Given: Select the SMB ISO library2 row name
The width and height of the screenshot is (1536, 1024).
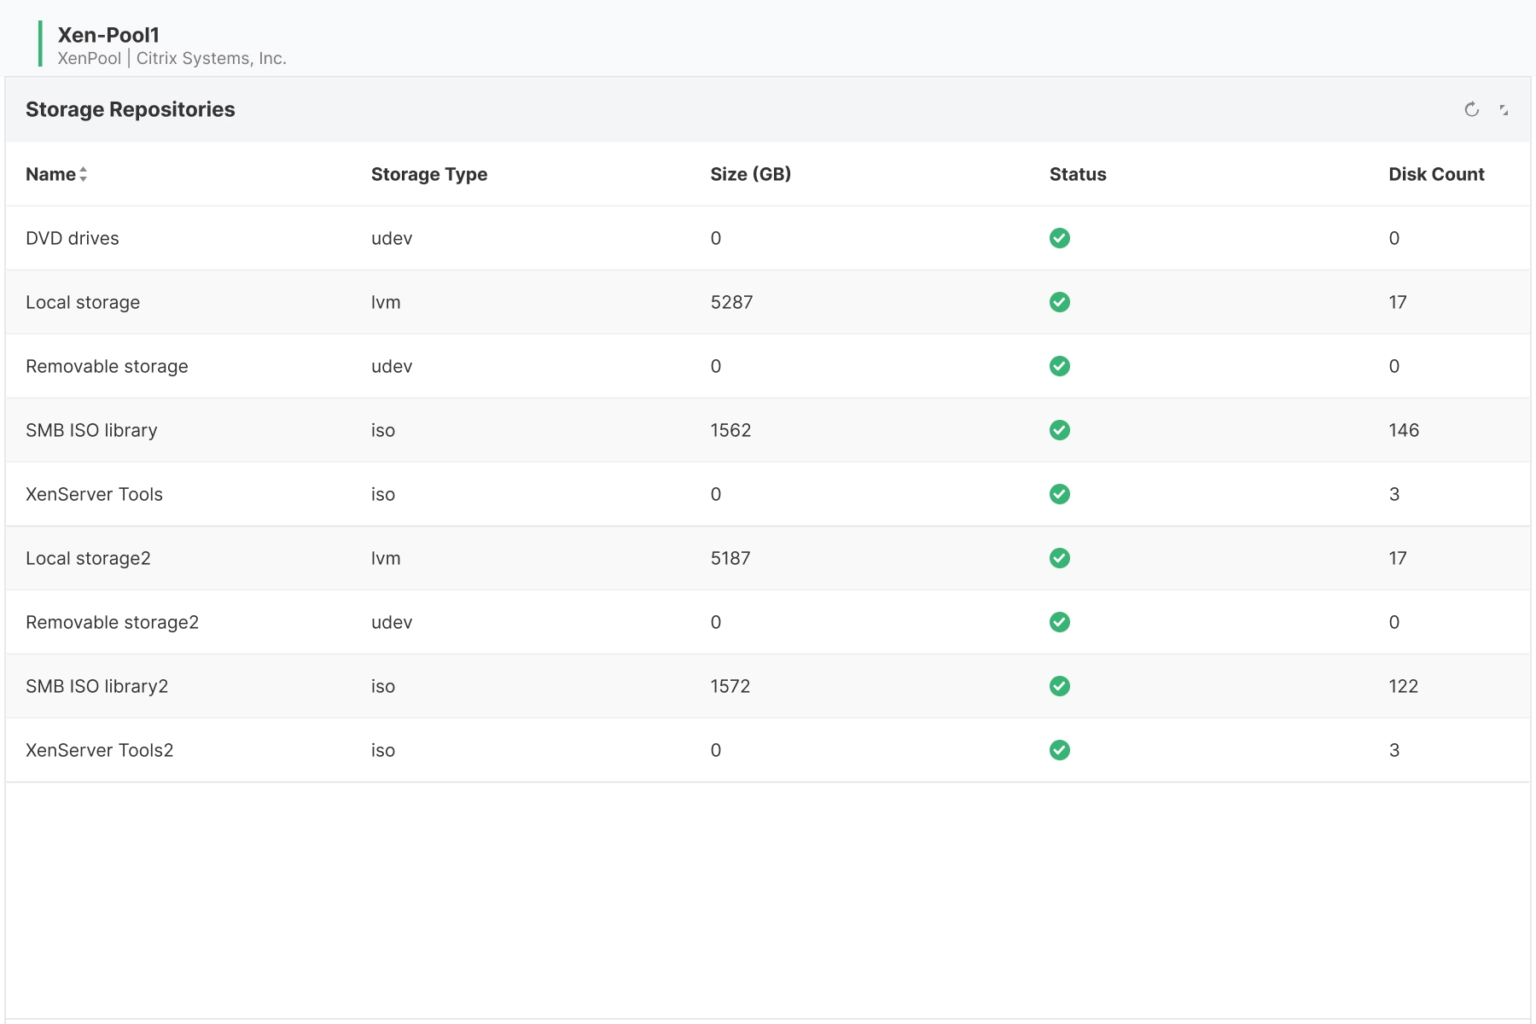Looking at the screenshot, I should tap(96, 686).
